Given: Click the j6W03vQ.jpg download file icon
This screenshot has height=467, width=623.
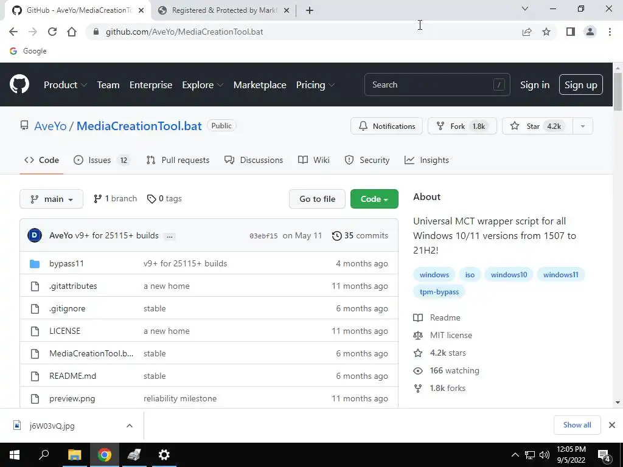Looking at the screenshot, I should (17, 425).
